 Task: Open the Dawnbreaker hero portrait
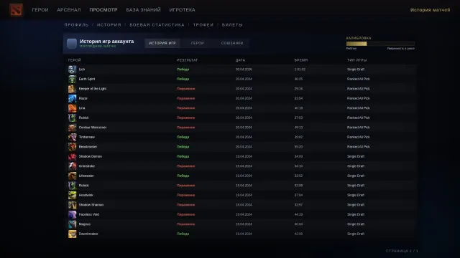click(x=72, y=234)
